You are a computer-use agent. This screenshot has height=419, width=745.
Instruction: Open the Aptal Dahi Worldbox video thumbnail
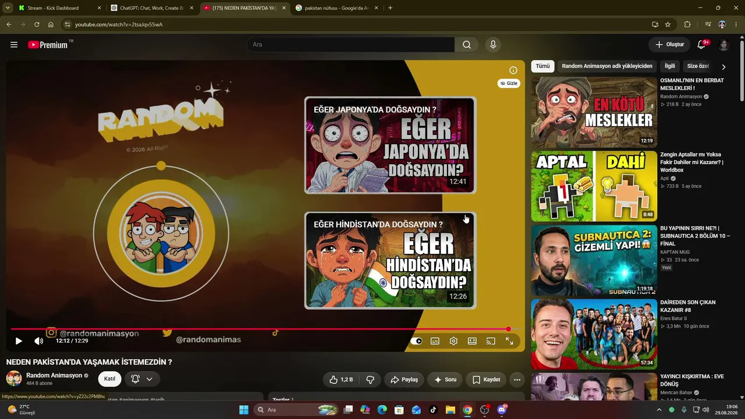(x=594, y=186)
